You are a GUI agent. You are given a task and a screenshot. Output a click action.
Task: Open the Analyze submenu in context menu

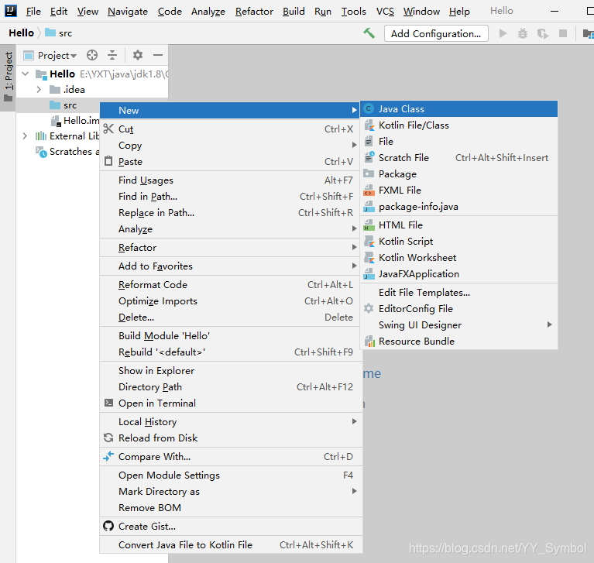coord(231,228)
